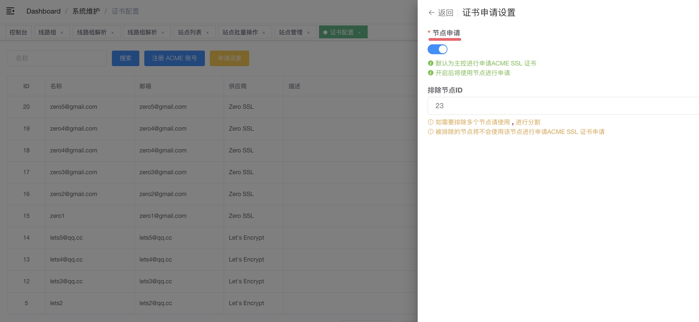Collapse the sidebar with the hamburger icon

10,11
